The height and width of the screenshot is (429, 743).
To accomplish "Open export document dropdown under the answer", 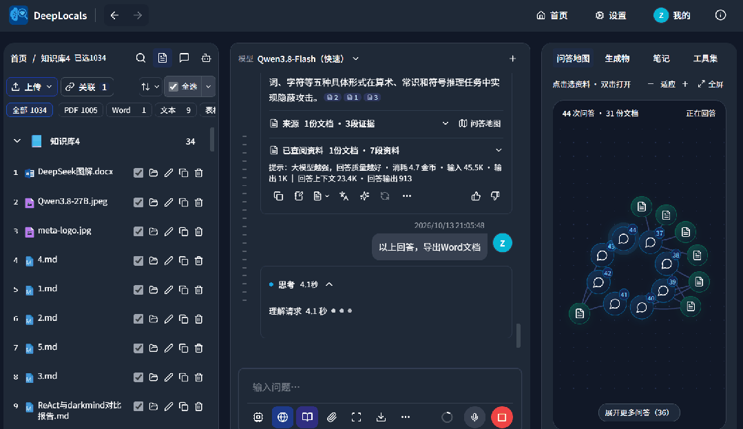I will pos(322,196).
